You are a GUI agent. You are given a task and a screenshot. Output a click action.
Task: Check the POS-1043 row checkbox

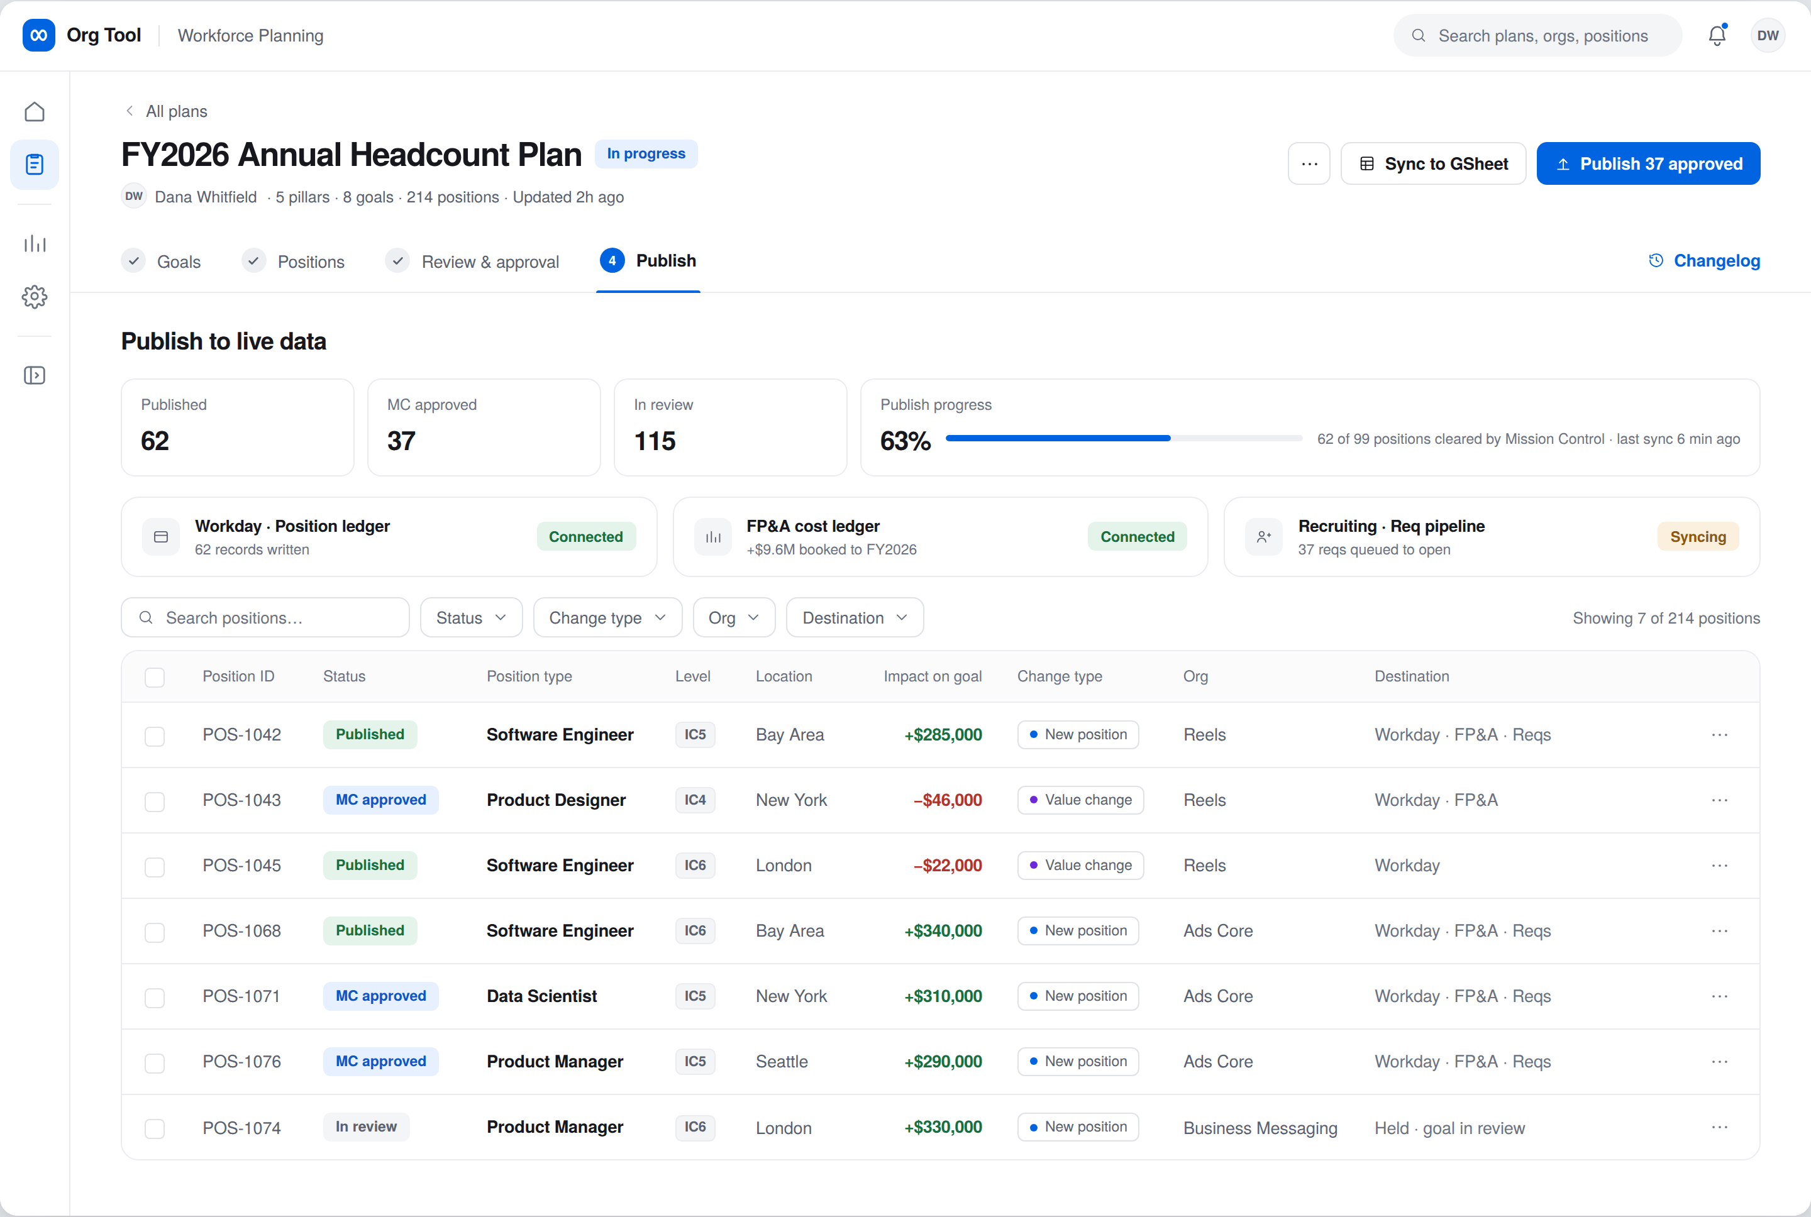pos(155,801)
